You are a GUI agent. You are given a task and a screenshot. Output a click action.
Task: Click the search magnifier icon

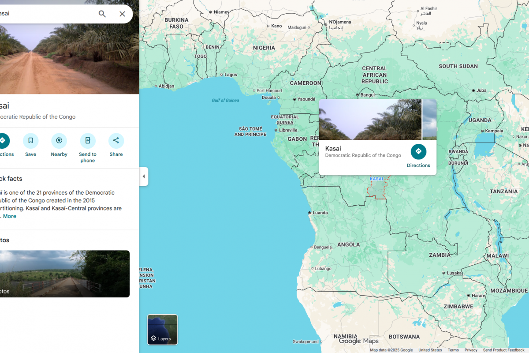click(102, 14)
